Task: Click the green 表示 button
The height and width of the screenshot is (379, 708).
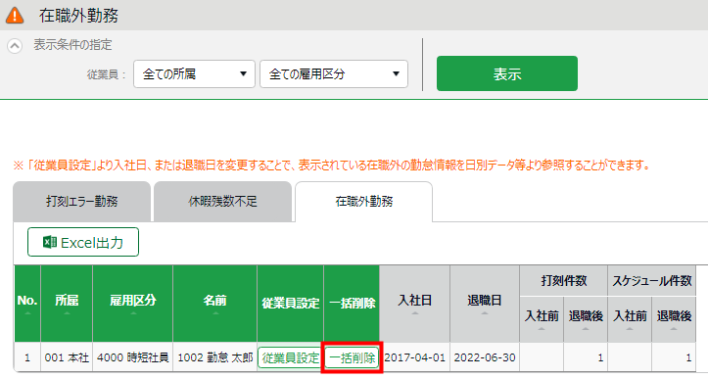Action: click(x=506, y=73)
